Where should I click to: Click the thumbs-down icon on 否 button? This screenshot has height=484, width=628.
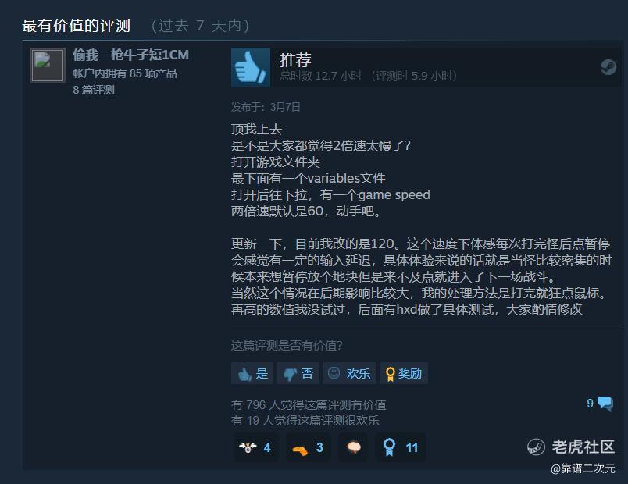pos(290,374)
